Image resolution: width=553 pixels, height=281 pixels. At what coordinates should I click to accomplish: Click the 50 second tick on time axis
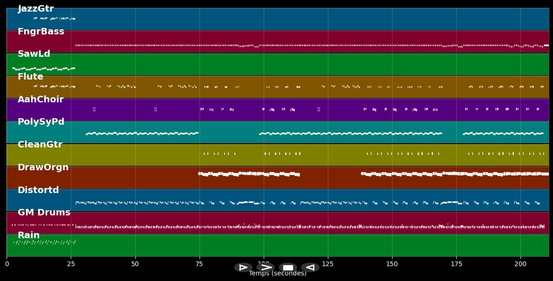point(135,264)
